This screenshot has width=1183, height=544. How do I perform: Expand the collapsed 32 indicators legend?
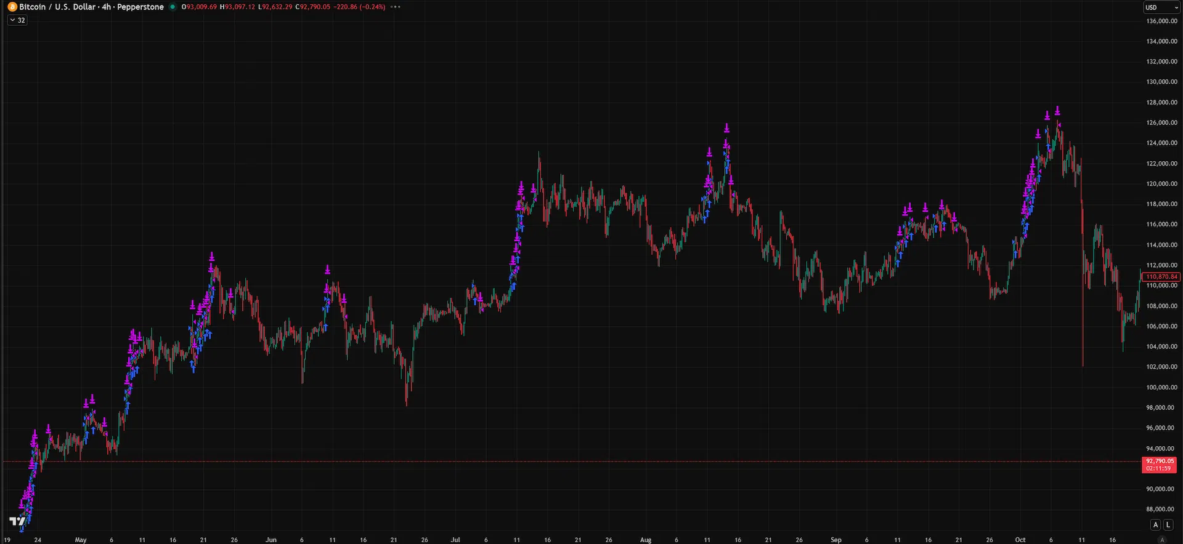coord(17,20)
